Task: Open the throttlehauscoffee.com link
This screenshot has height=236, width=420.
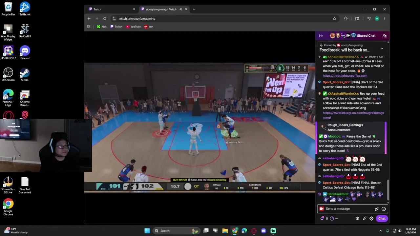Action: tap(345, 75)
